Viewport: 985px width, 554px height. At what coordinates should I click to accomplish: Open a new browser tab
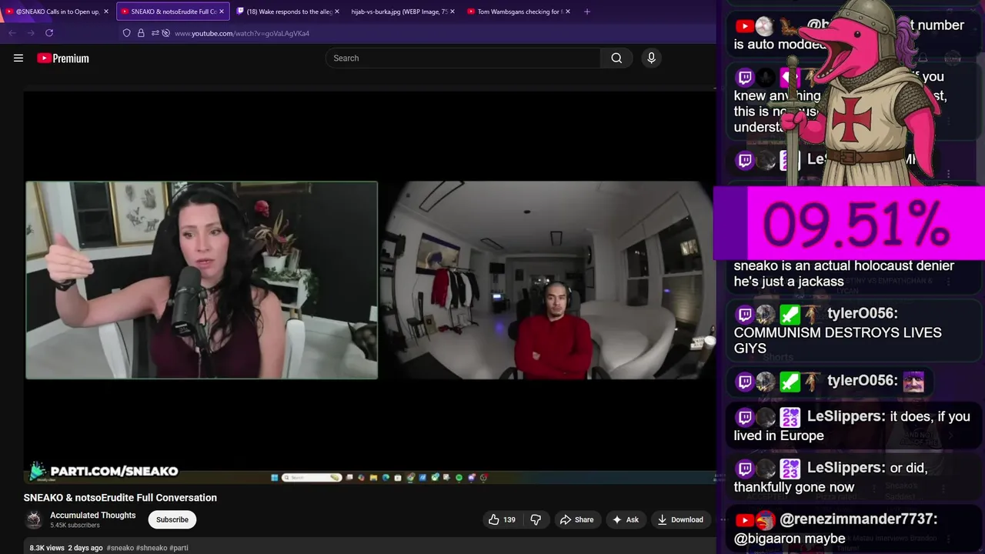pos(587,12)
